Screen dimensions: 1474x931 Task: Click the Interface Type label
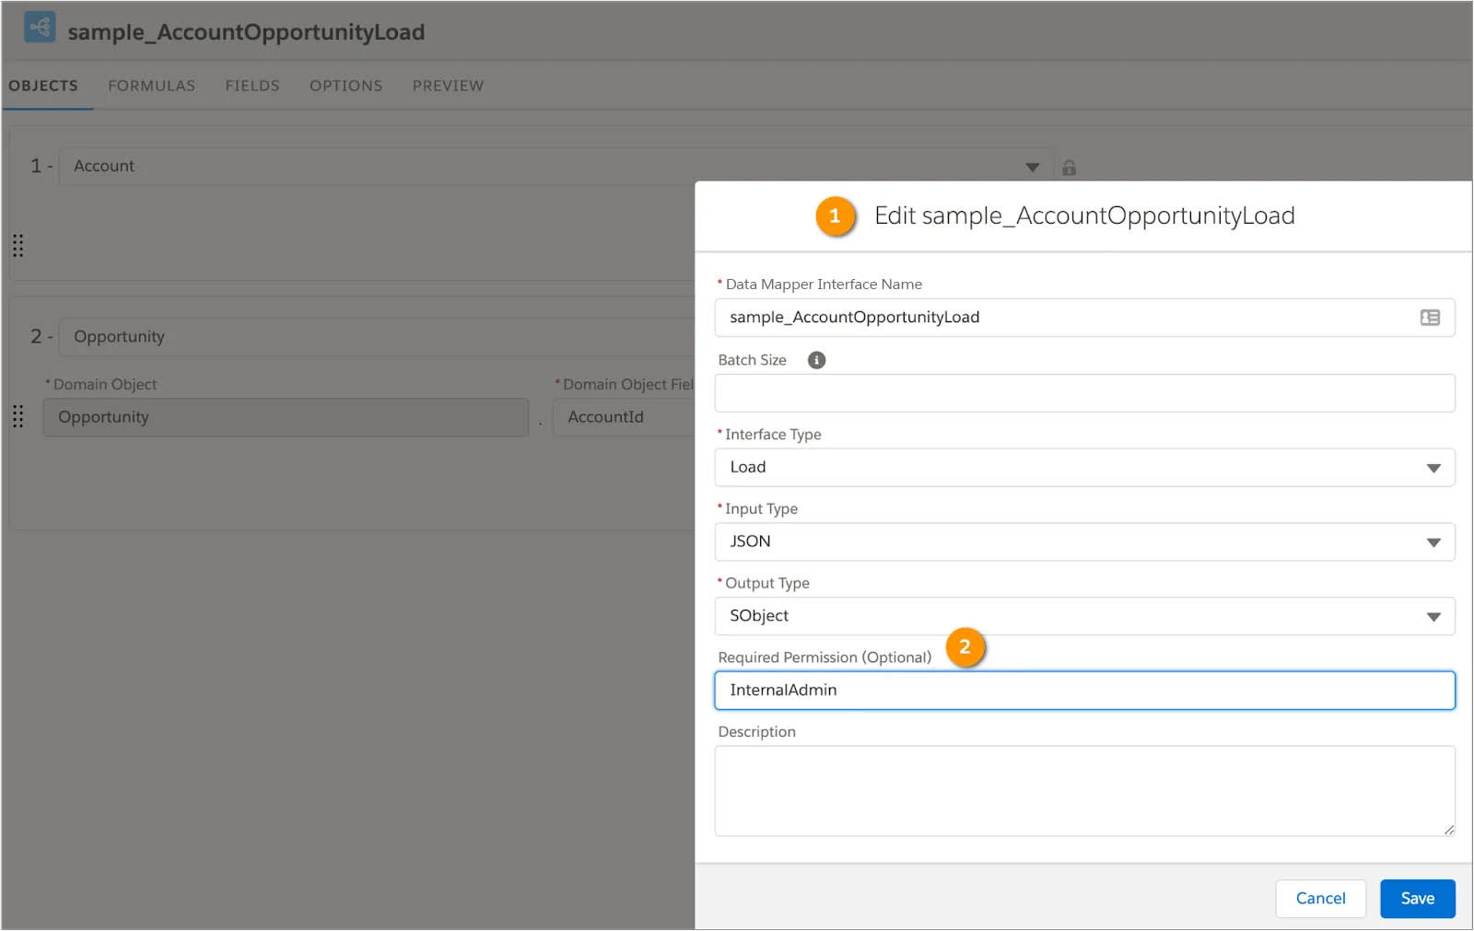click(773, 435)
